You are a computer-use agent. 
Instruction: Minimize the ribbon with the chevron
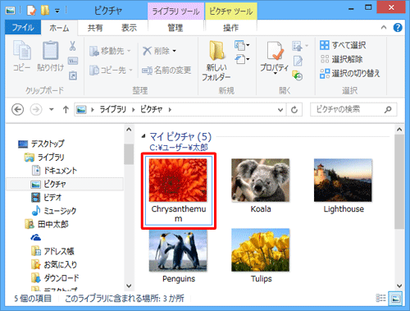(384, 27)
